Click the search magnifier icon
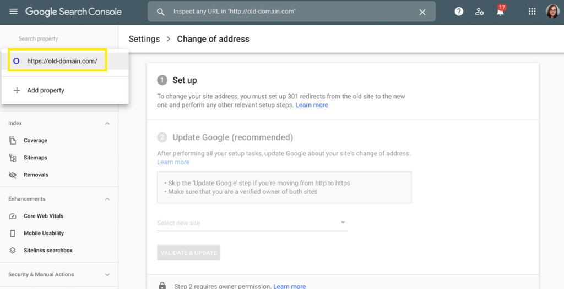The height and width of the screenshot is (289, 564). tap(161, 12)
